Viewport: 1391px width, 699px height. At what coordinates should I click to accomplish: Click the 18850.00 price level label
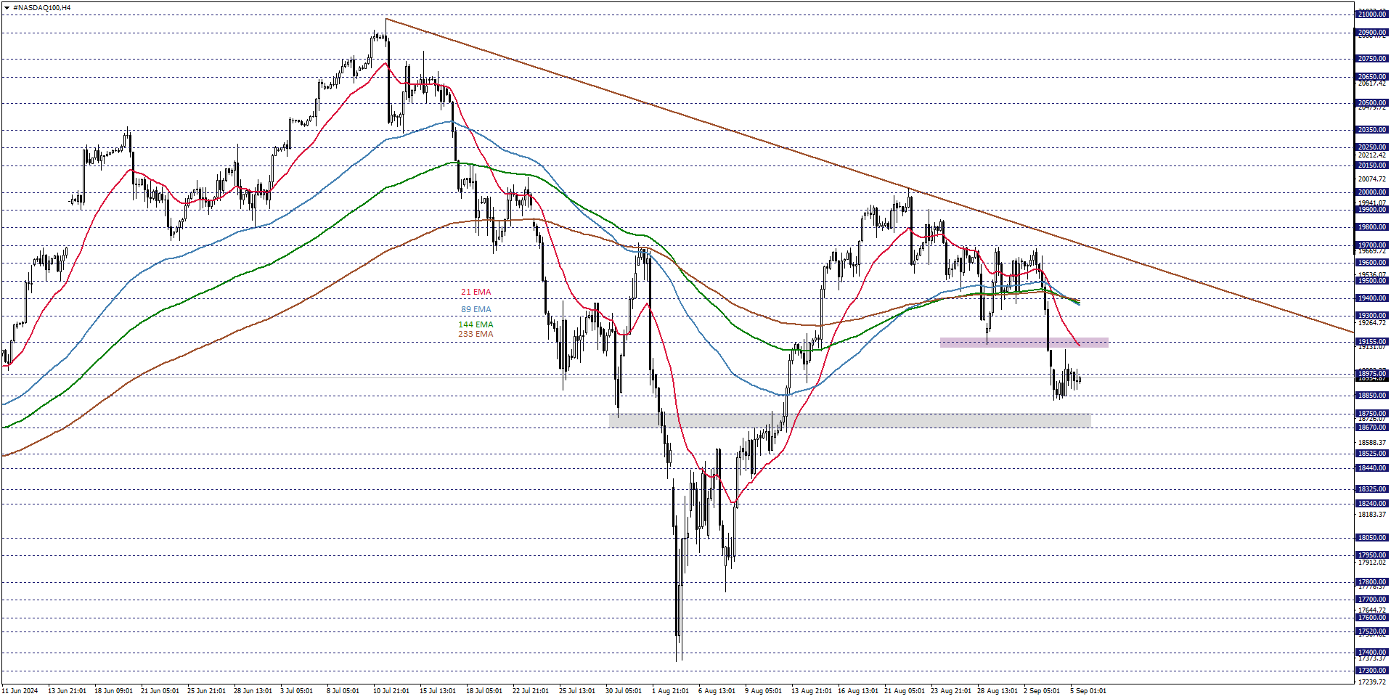point(1371,396)
